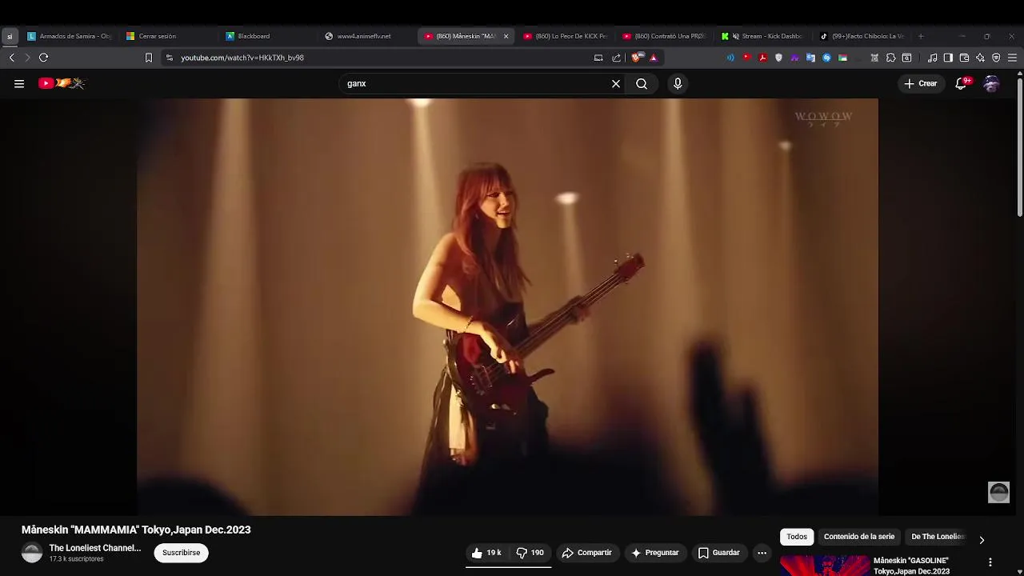Click the address bar URL youtube.com/watch
1024x576 pixels.
[242, 58]
